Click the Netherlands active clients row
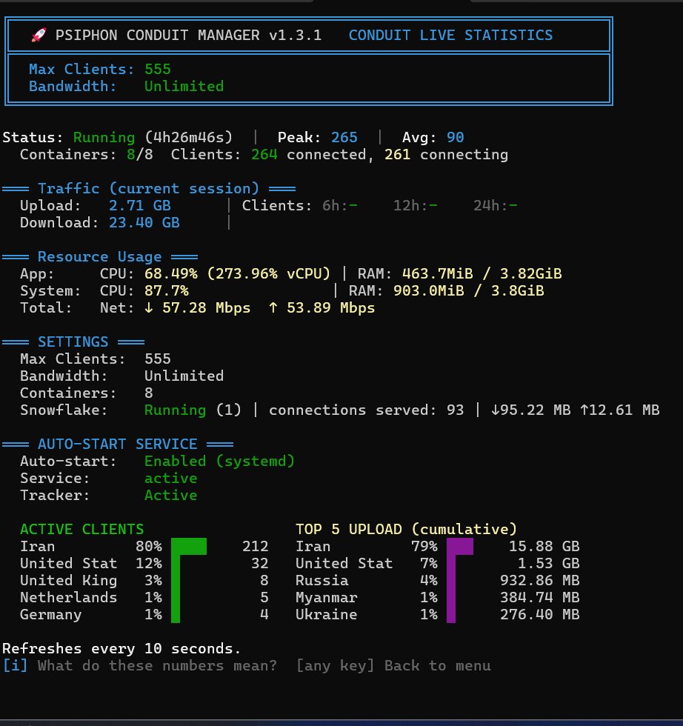This screenshot has width=683, height=726. (x=144, y=598)
